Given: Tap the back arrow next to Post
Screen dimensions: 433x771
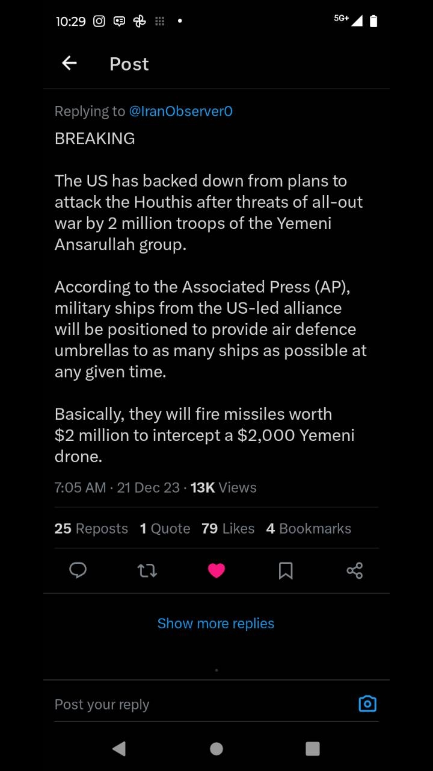Looking at the screenshot, I should [69, 63].
